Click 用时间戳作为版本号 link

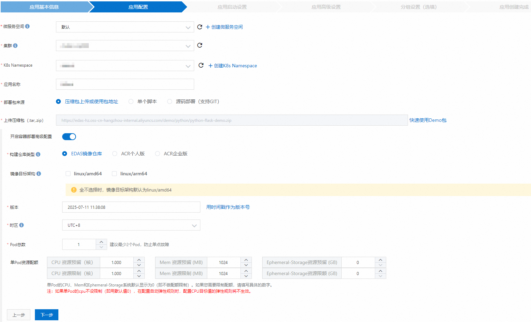(x=228, y=207)
